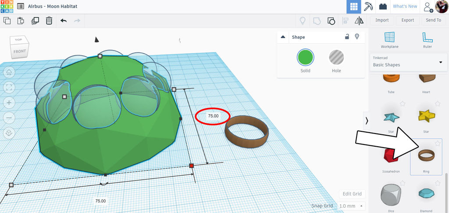Redo the last action

[x=77, y=21]
